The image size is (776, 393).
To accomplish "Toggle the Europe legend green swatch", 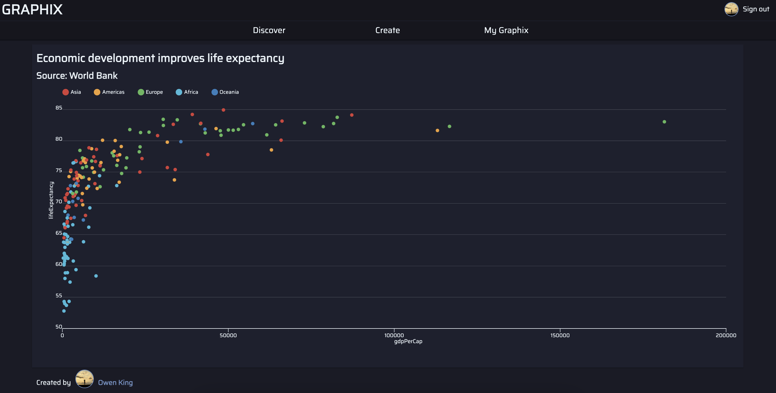I will pyautogui.click(x=141, y=92).
